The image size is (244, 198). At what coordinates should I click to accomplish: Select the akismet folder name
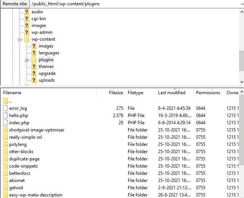coord(17,181)
